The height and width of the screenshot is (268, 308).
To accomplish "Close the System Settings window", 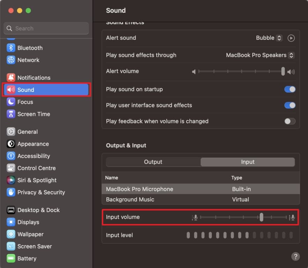I will click(11, 10).
